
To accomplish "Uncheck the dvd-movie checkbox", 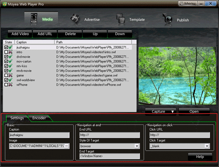I will (x=6, y=57).
